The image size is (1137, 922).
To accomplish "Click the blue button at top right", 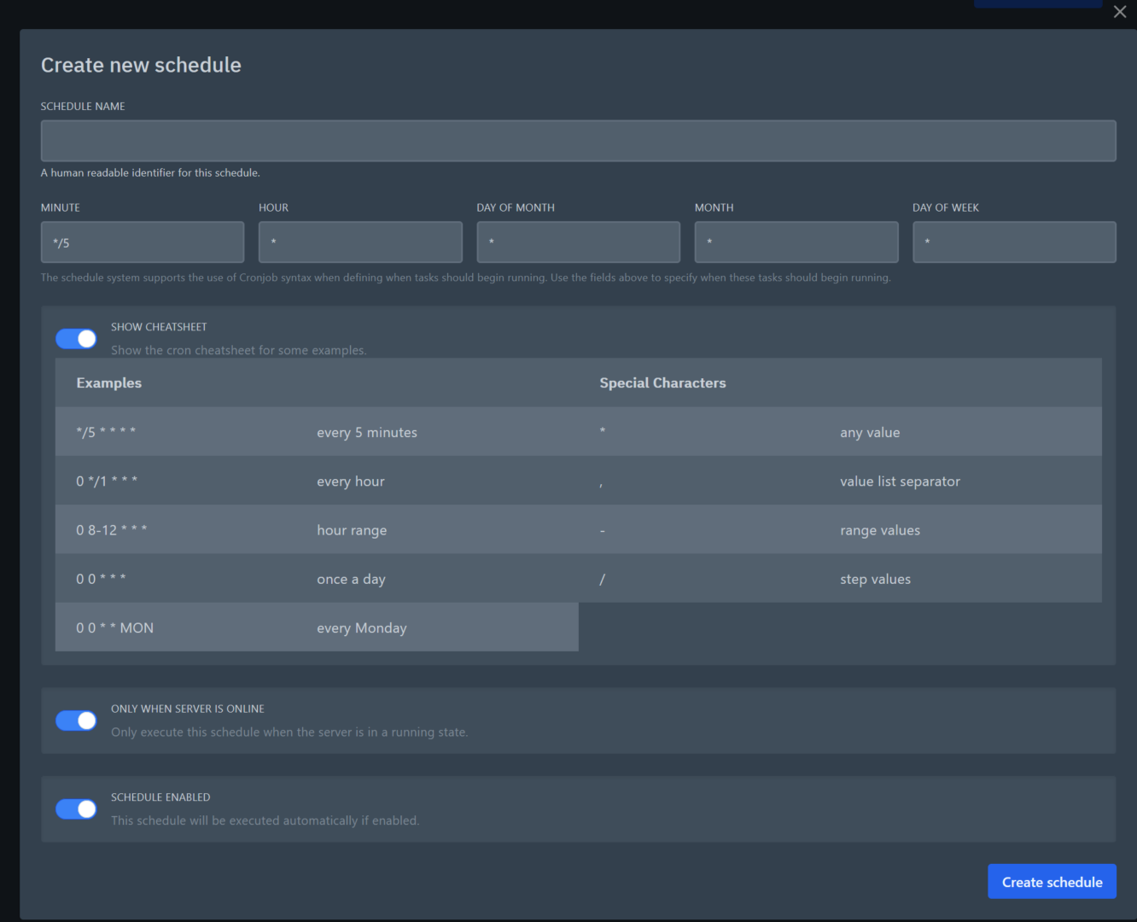I will pos(1037,3).
